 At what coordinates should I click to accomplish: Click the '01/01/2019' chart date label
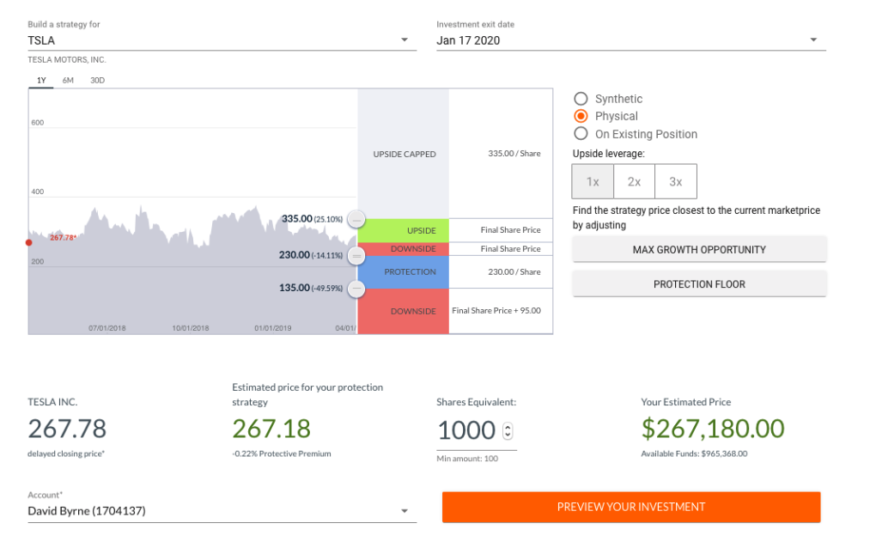click(273, 328)
